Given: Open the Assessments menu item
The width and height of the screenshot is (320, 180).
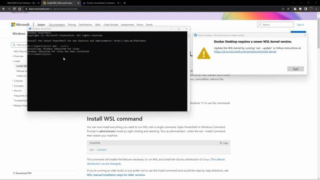Looking at the screenshot, I should click(x=127, y=24).
